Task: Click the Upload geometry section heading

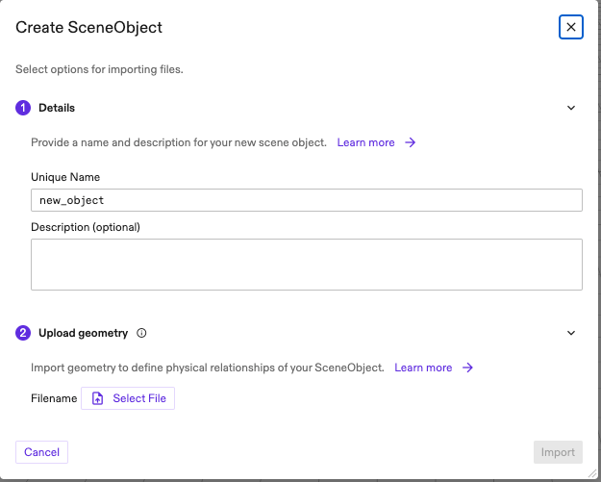Action: (x=83, y=333)
